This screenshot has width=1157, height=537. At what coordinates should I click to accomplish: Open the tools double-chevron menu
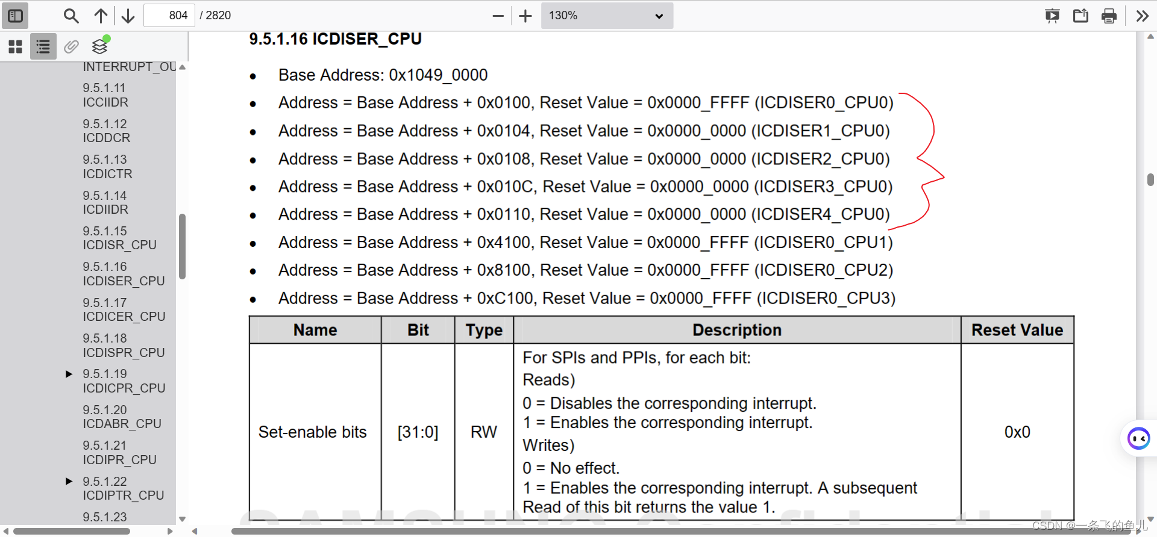(1142, 16)
